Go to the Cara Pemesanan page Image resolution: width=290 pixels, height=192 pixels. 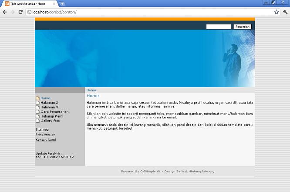click(54, 111)
